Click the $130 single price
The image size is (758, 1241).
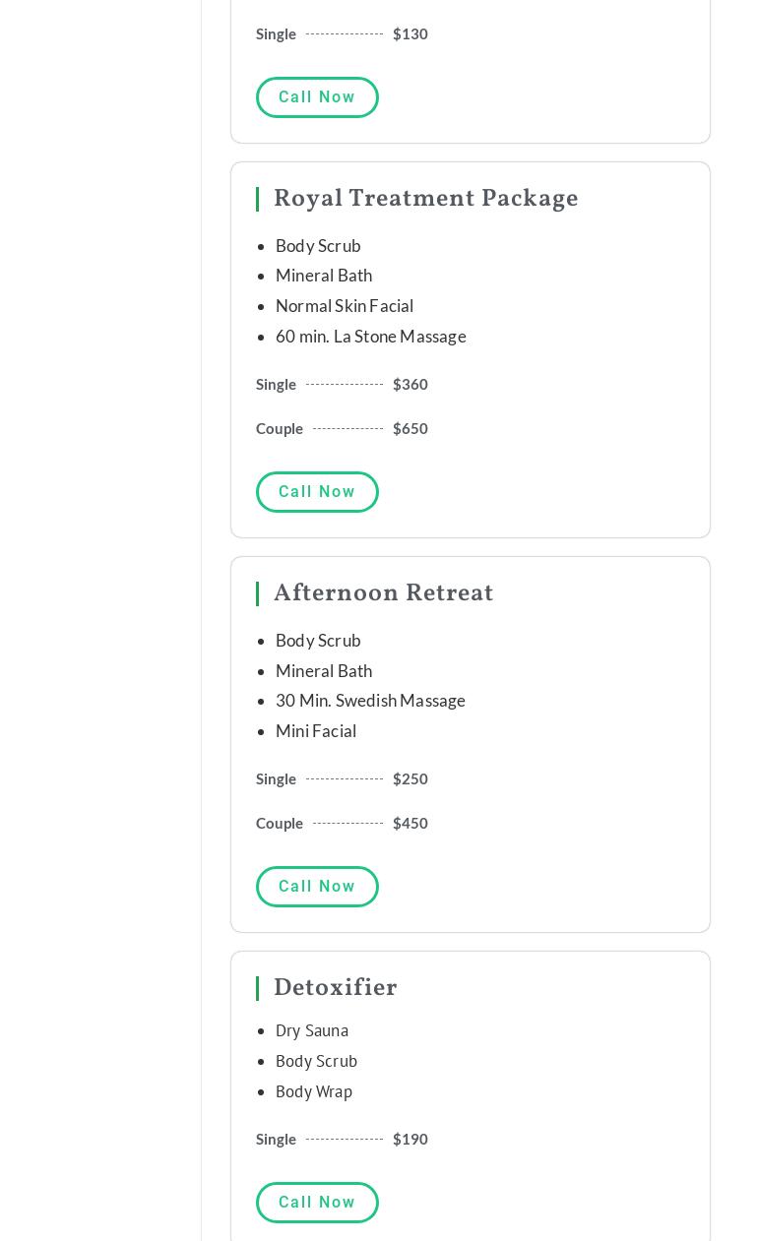410,34
